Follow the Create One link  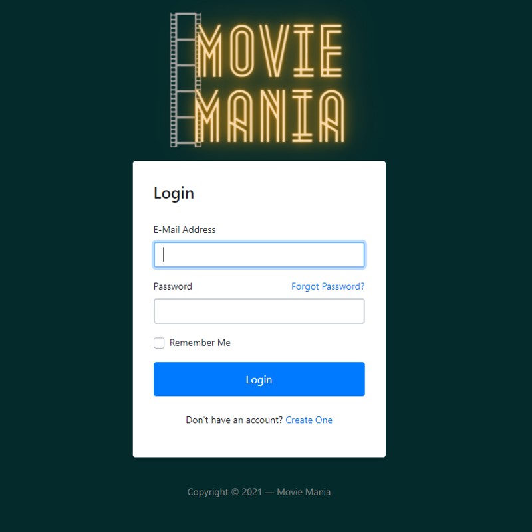coord(309,420)
